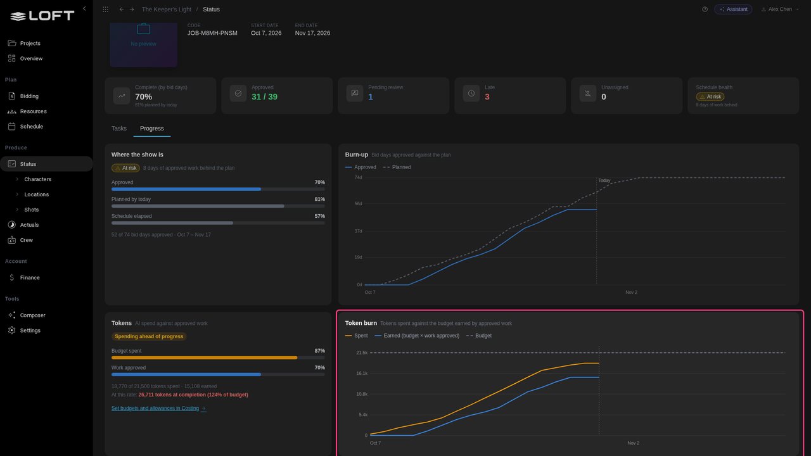
Task: Click the Complete by bid days card
Action: click(x=160, y=96)
